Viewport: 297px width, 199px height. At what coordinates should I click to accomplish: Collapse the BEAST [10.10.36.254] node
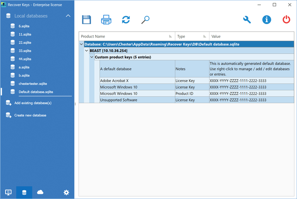(x=87, y=51)
